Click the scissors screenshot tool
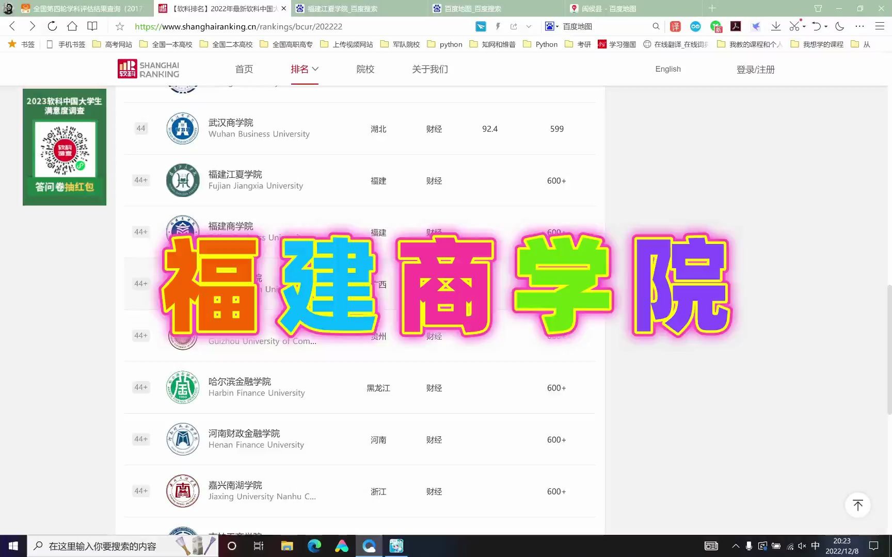The image size is (892, 557). coord(794,26)
